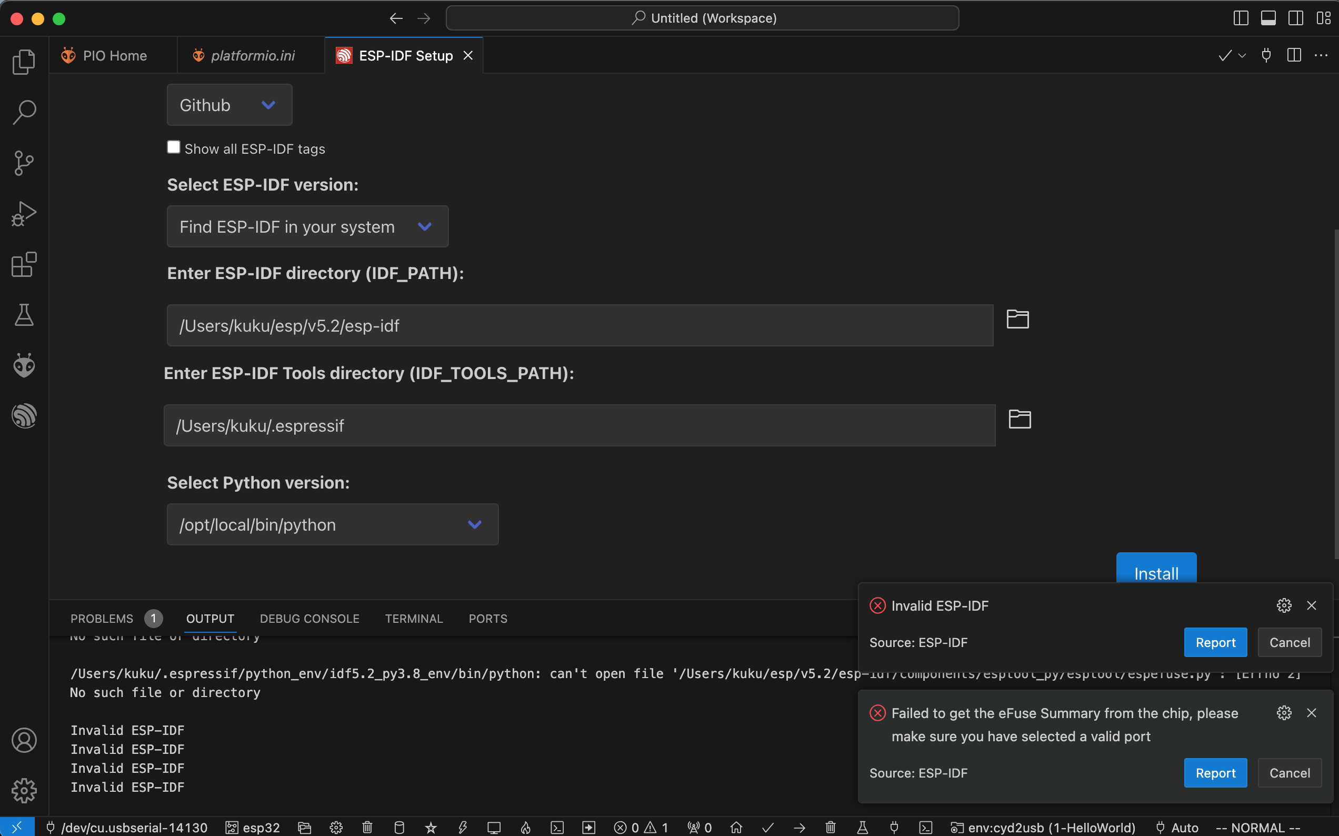Open the TERMINAL panel tab
The height and width of the screenshot is (836, 1339).
point(414,618)
